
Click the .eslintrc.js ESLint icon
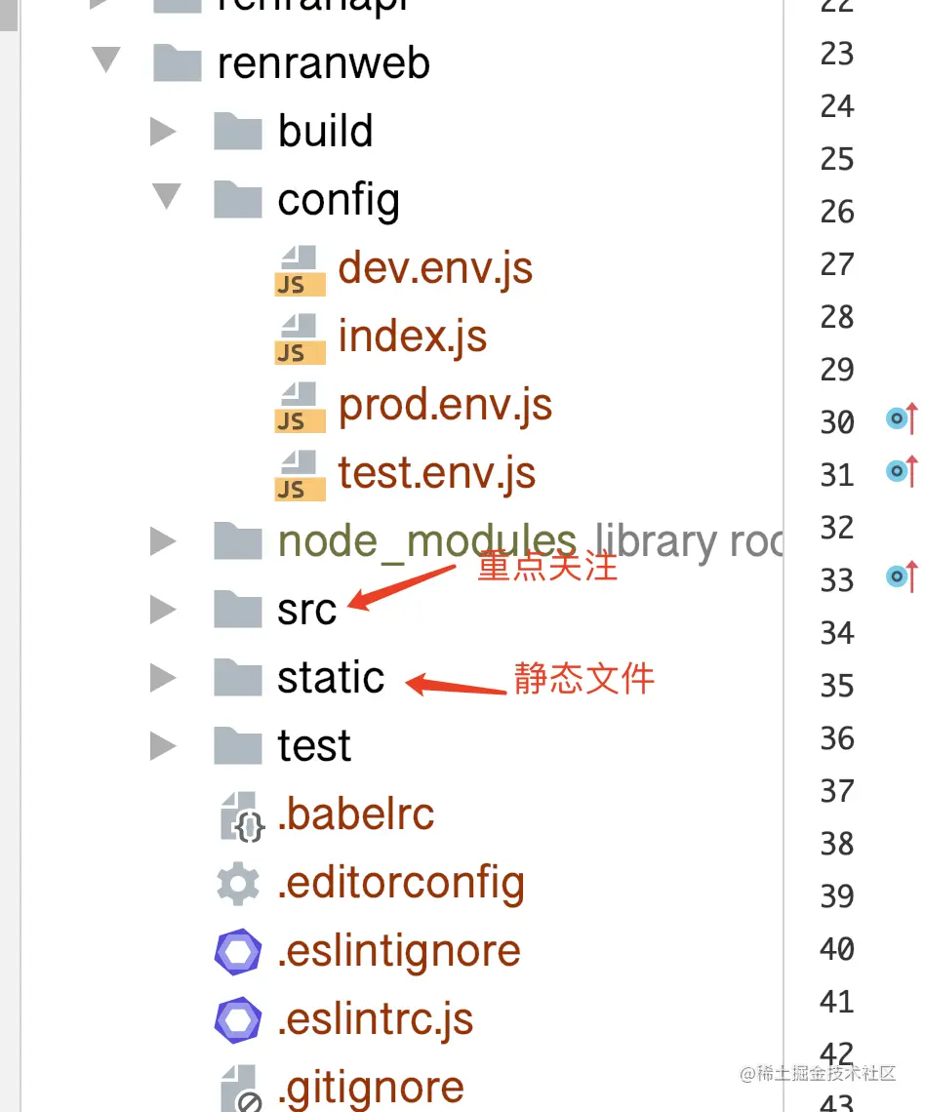coord(238,1020)
